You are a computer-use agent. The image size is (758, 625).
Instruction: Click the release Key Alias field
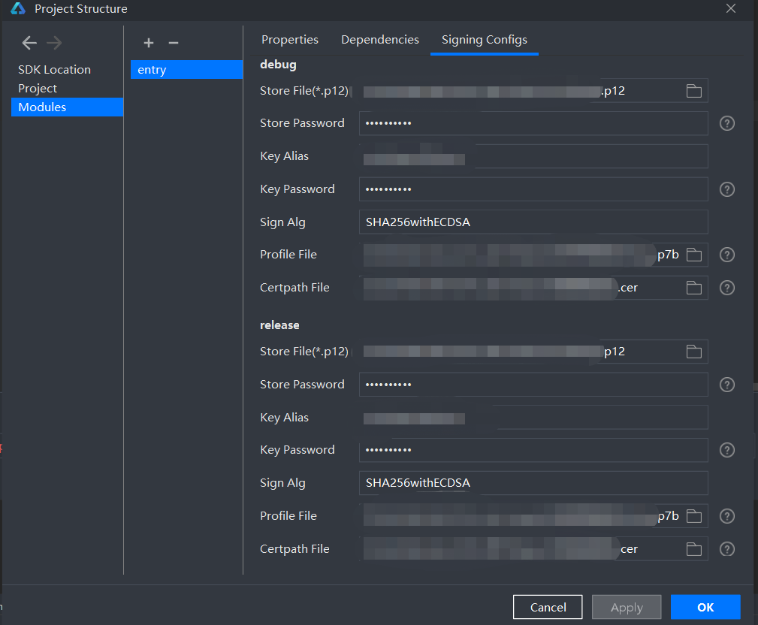[586, 418]
